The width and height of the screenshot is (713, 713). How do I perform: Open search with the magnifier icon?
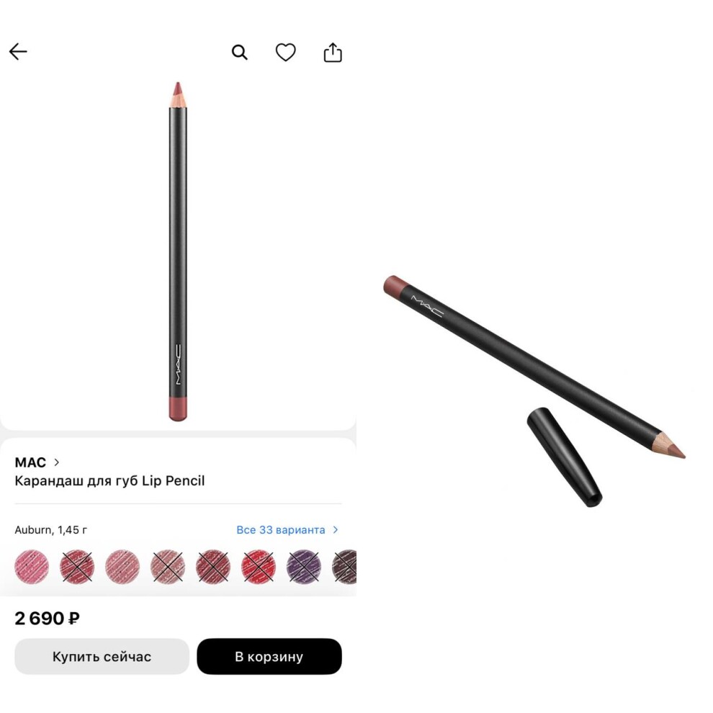click(x=240, y=53)
